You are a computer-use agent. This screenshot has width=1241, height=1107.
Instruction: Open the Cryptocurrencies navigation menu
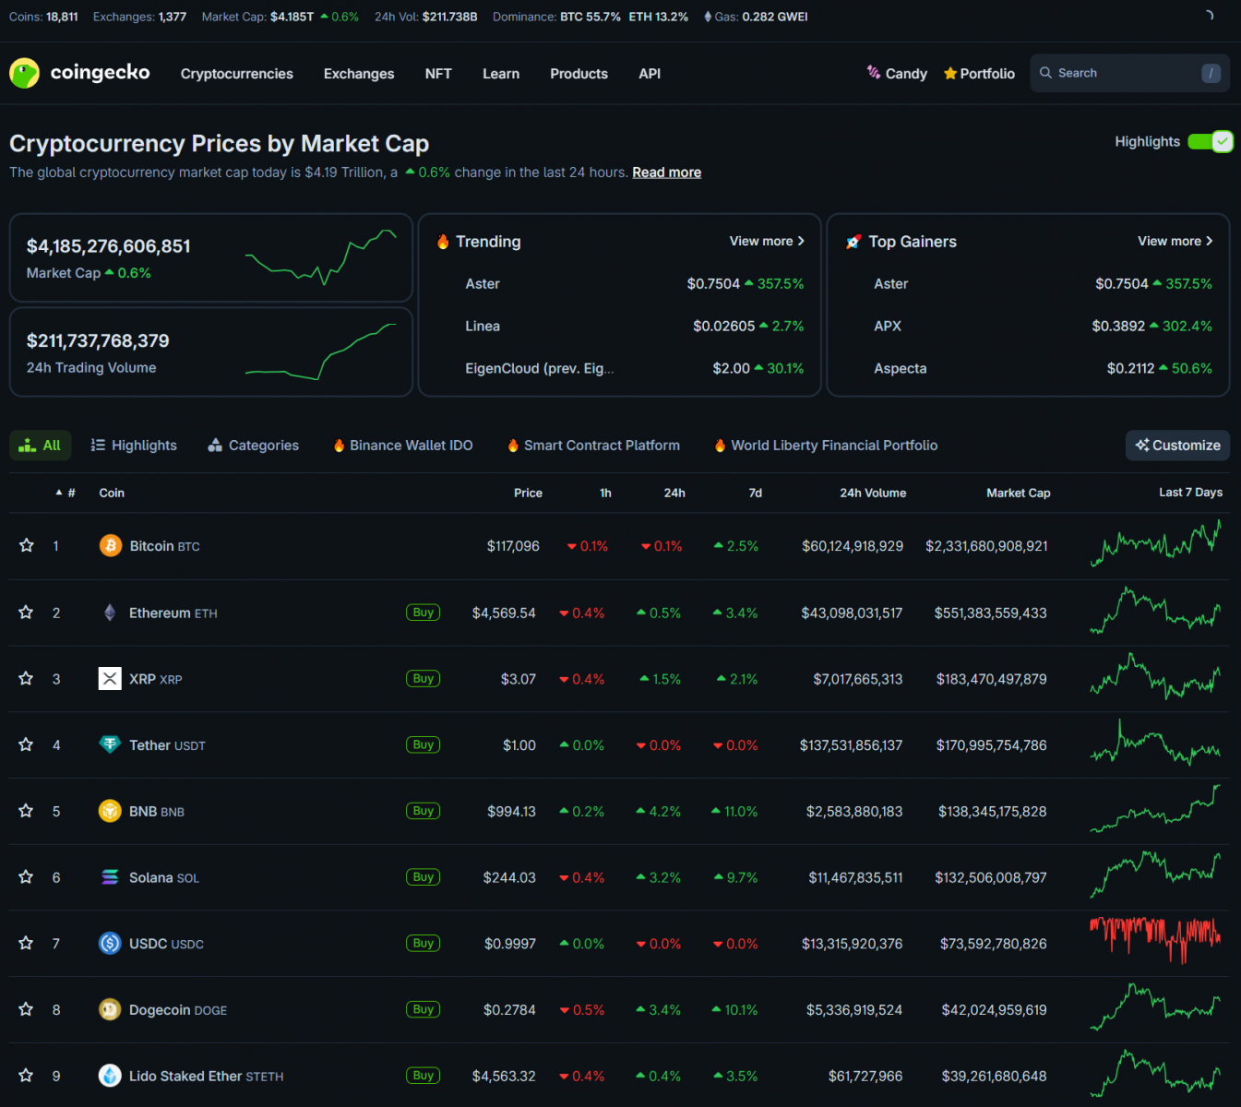point(236,74)
